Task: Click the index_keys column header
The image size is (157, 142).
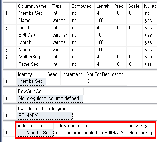Action: [140, 126]
